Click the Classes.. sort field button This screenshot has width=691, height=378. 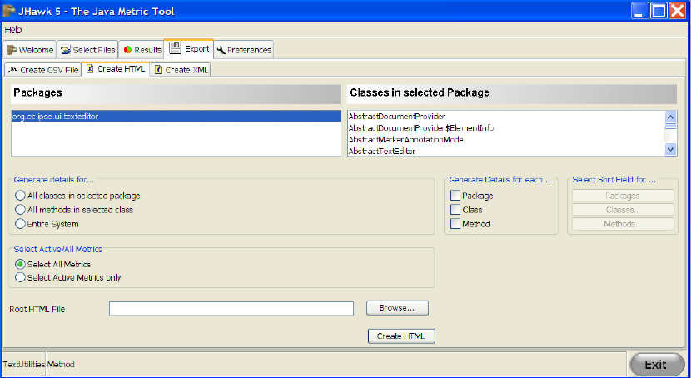[x=623, y=210]
